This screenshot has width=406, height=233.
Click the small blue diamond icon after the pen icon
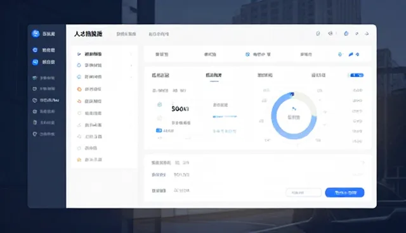click(x=357, y=54)
